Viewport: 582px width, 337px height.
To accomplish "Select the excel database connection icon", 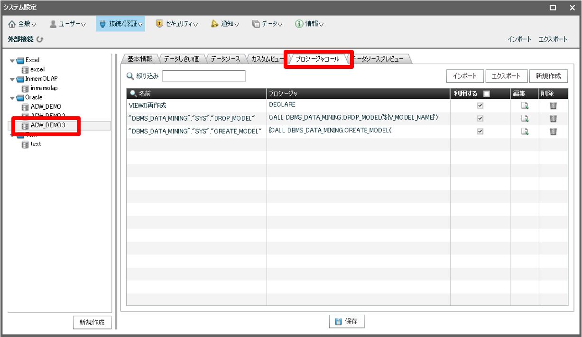I will coord(26,70).
